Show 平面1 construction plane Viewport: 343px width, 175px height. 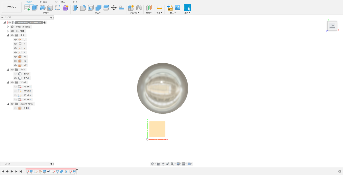15,108
